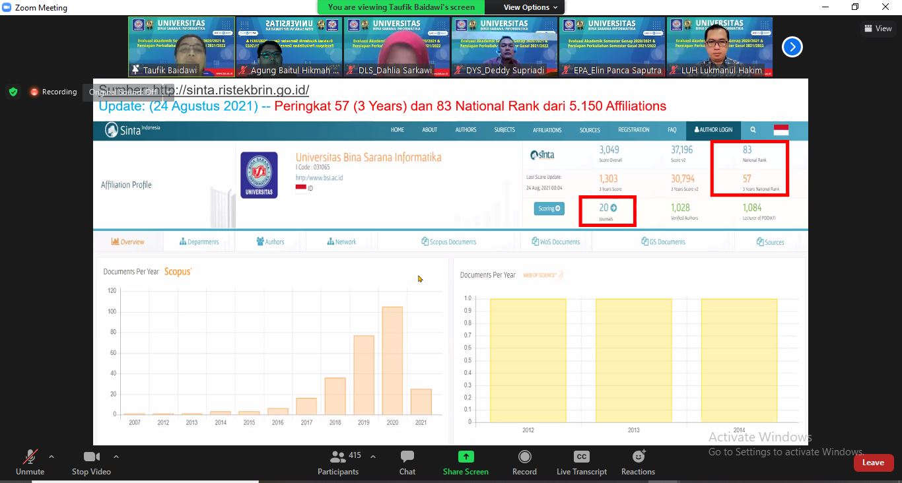The height and width of the screenshot is (483, 902).
Task: Click the Zoom Meeting title icon
Action: click(7, 7)
